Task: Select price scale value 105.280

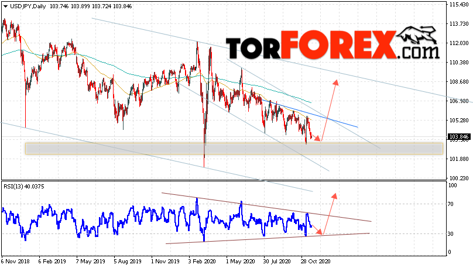Action: pyautogui.click(x=459, y=121)
